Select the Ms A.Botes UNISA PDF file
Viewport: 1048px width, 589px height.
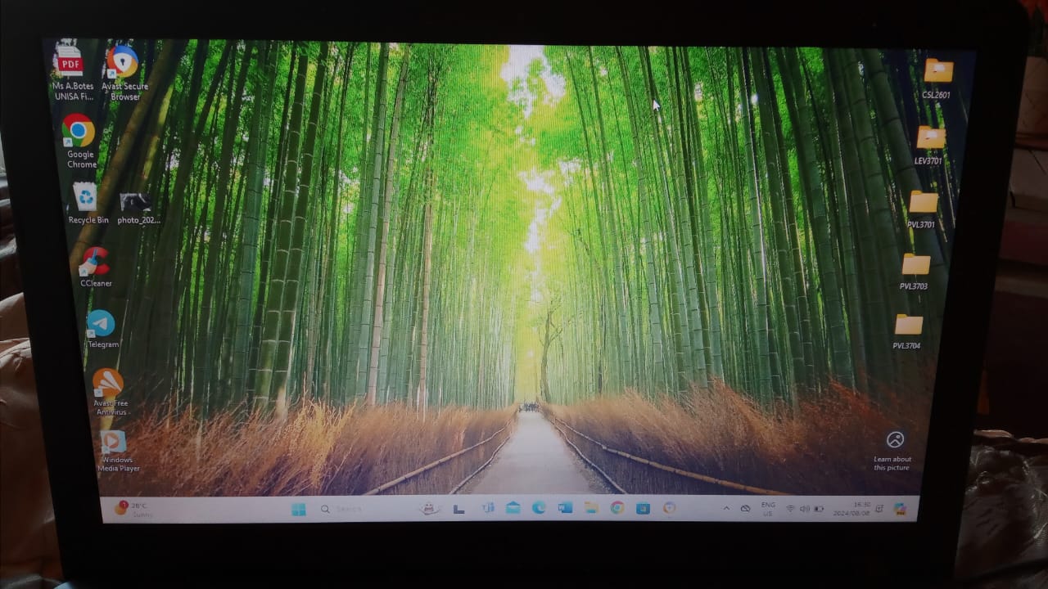70,61
